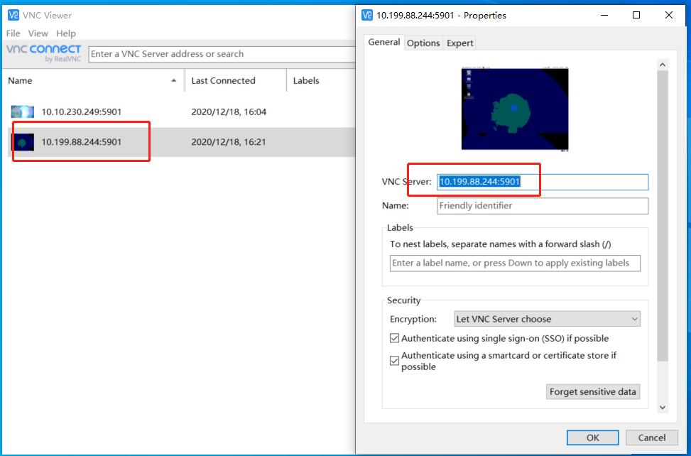
Task: Select the 10.199.88.244:5901 connection thumbnail icon
Action: point(23,141)
